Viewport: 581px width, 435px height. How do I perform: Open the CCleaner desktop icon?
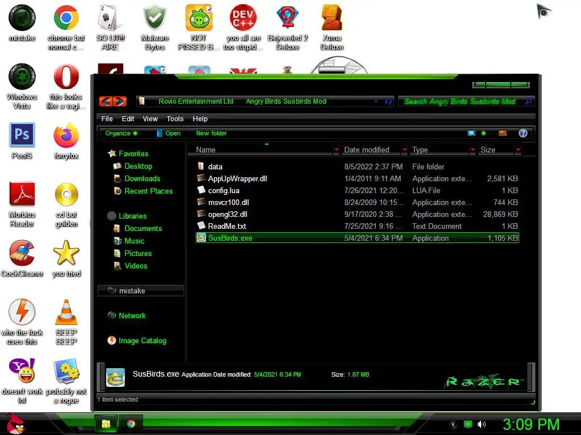[22, 253]
